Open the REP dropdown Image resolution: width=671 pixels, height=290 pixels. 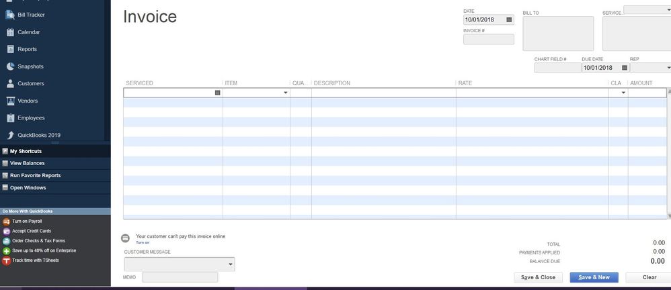(668, 68)
